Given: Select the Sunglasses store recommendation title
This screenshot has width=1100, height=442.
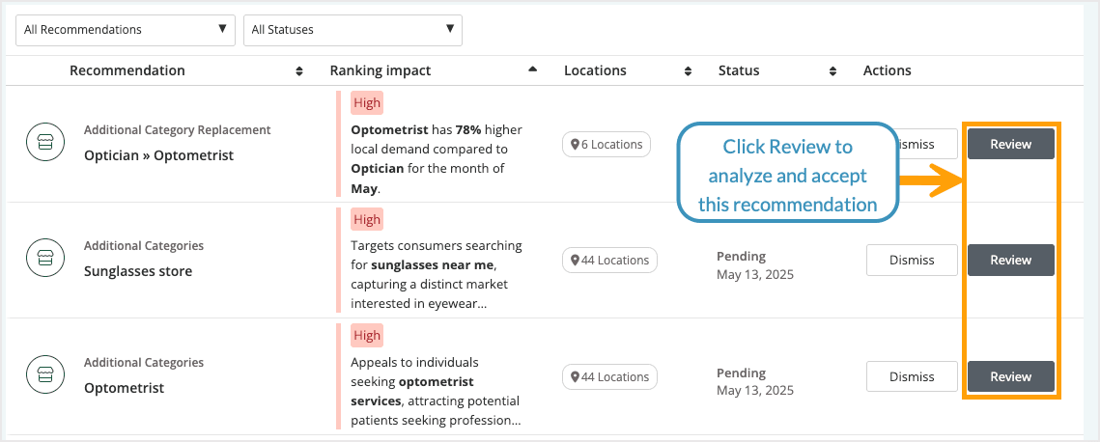Looking at the screenshot, I should (x=138, y=271).
